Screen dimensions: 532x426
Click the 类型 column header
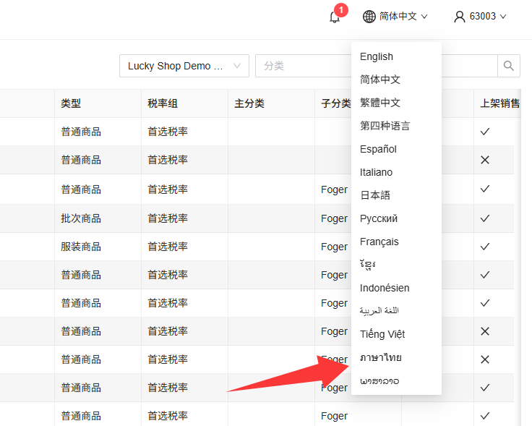click(71, 103)
